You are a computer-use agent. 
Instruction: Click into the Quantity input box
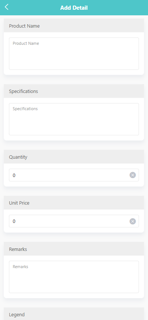coord(74,175)
